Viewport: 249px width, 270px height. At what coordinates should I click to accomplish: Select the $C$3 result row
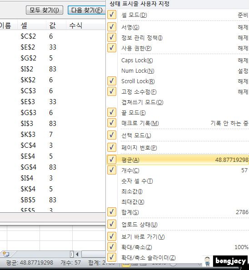(53, 91)
